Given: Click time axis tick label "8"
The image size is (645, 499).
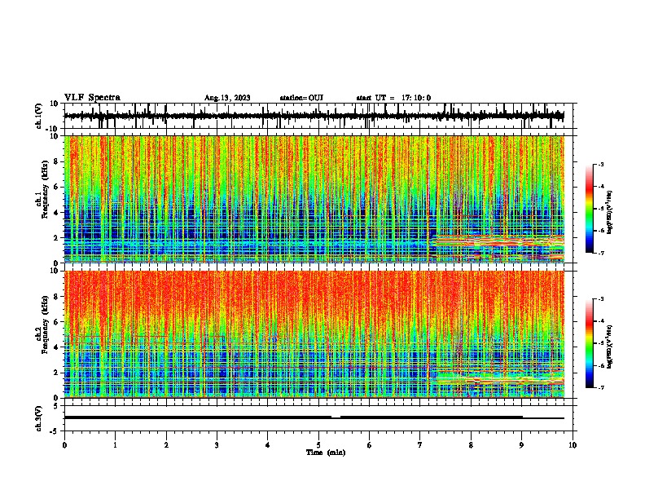Looking at the screenshot, I should 471,445.
